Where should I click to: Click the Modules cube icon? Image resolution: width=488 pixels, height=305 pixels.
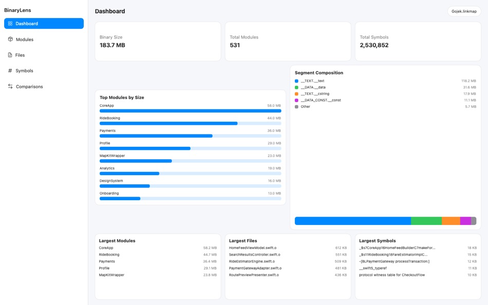pyautogui.click(x=10, y=40)
